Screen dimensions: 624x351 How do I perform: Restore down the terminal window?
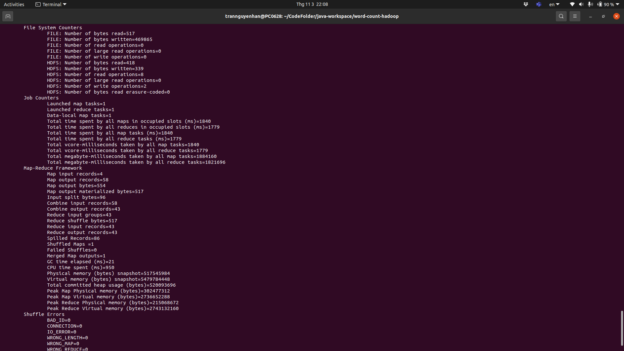(x=603, y=16)
